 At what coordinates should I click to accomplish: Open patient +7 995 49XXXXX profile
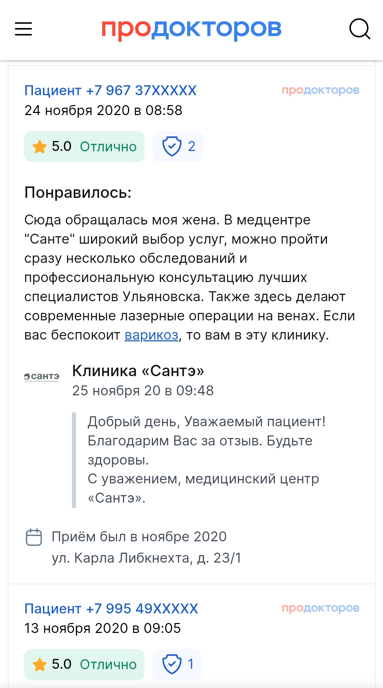click(111, 608)
